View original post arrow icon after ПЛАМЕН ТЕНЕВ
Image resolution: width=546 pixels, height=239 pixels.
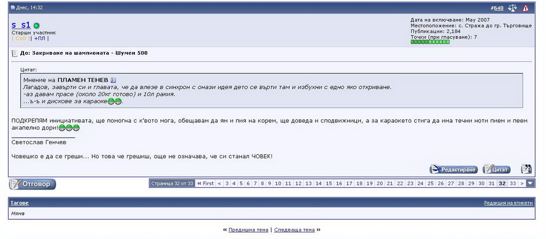point(113,80)
